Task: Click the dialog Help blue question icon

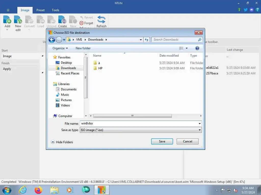Action: [197, 48]
